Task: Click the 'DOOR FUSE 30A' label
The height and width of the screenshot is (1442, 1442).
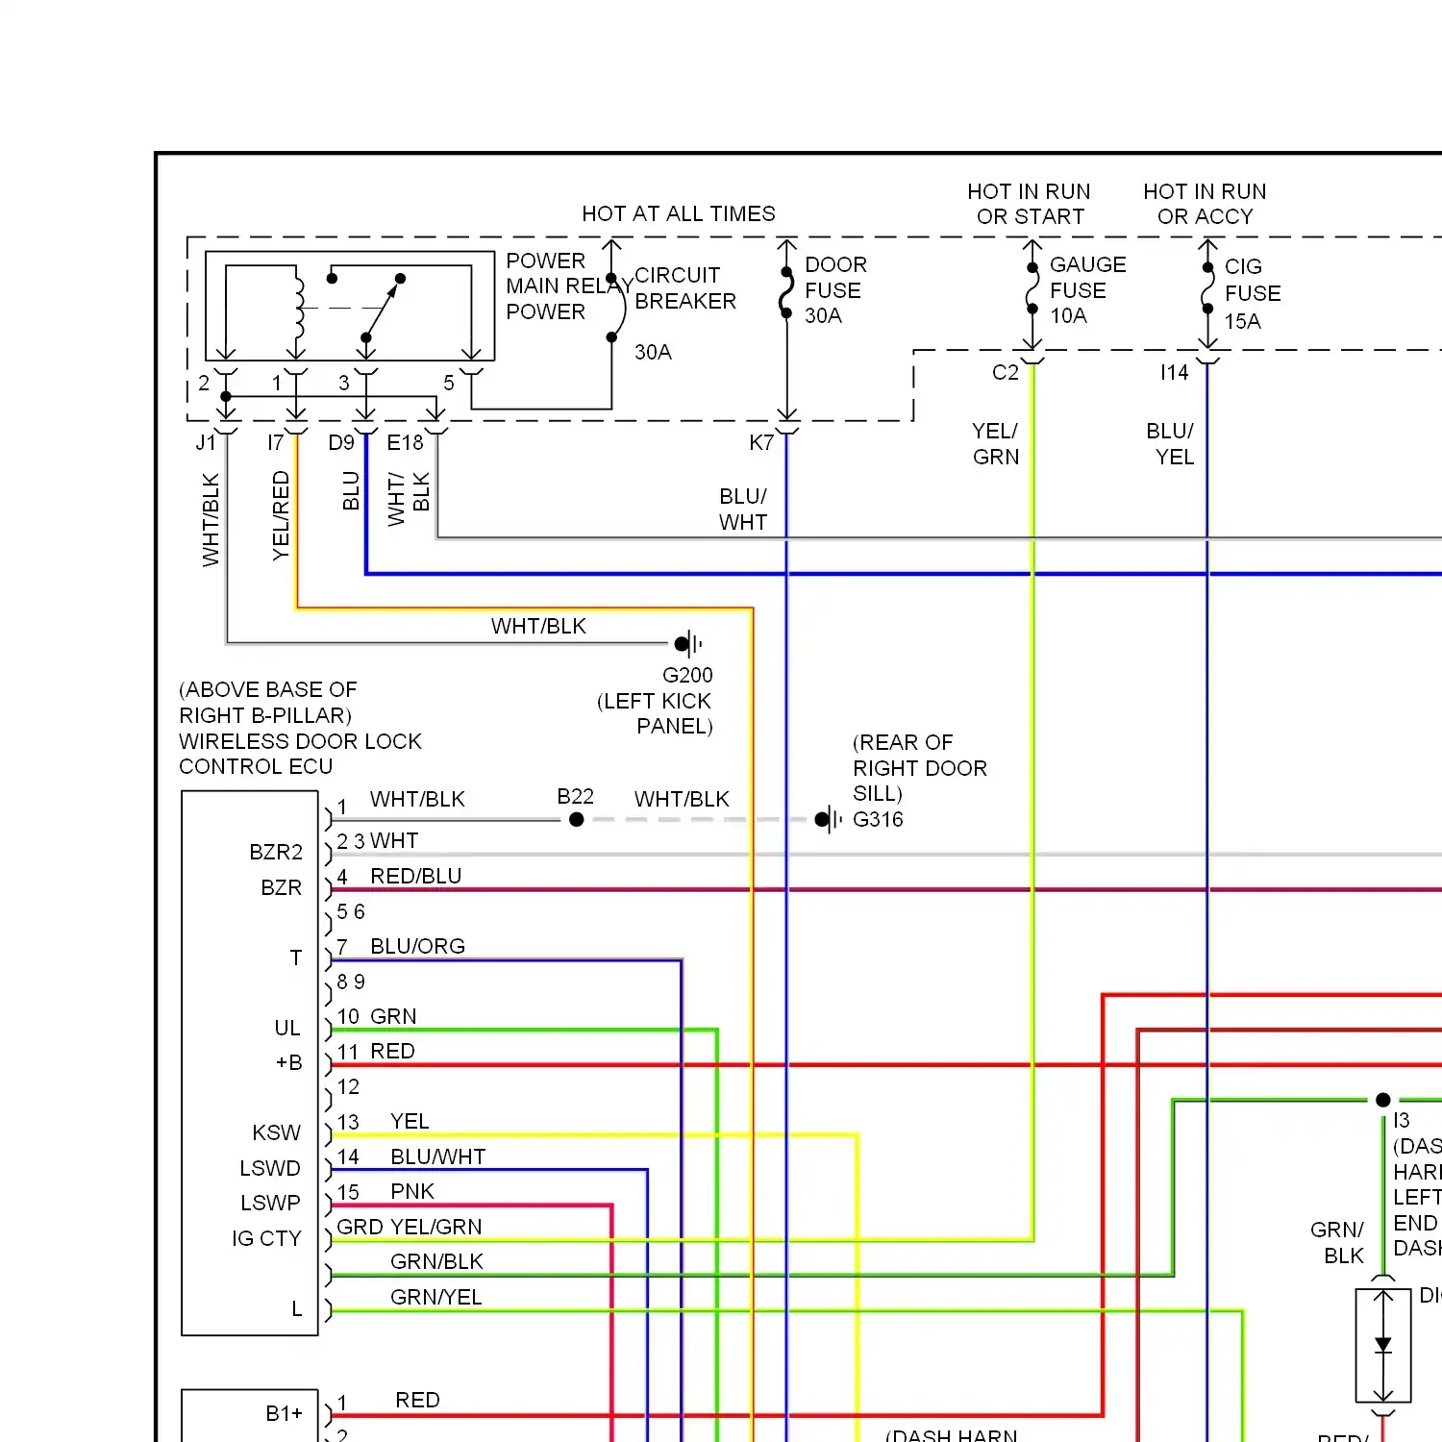Action: [x=835, y=290]
